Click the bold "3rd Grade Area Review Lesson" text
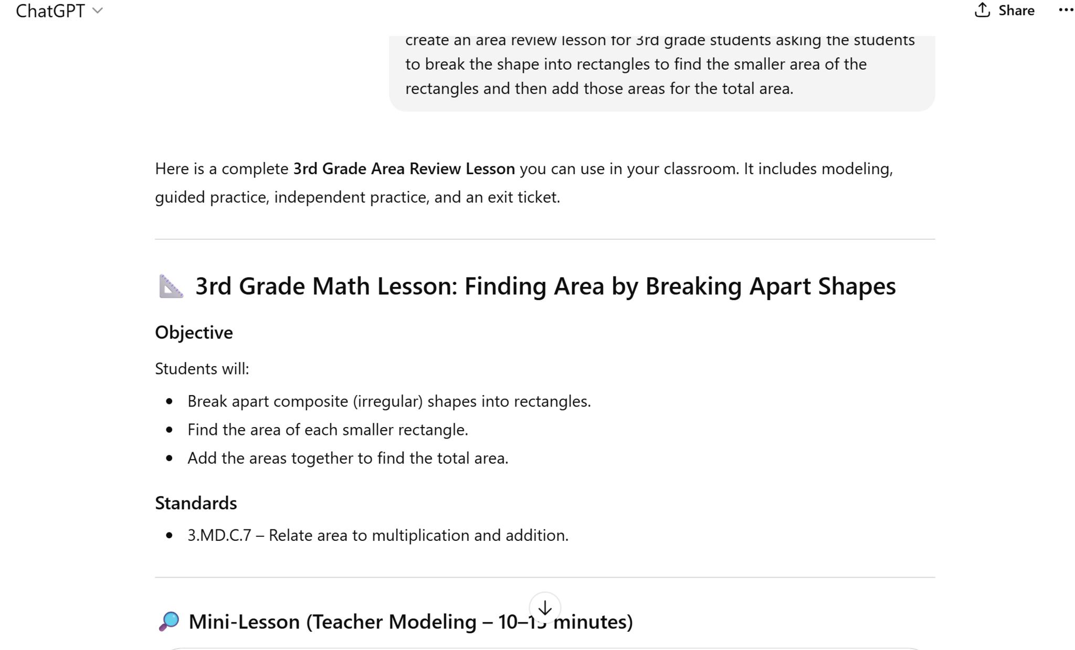 click(x=404, y=169)
